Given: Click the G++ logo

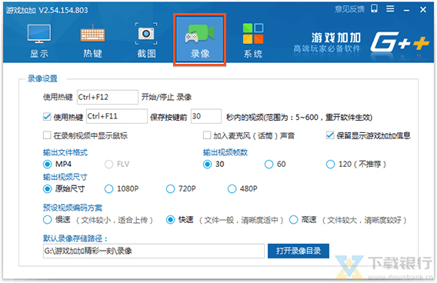Looking at the screenshot, I should pyautogui.click(x=399, y=42).
